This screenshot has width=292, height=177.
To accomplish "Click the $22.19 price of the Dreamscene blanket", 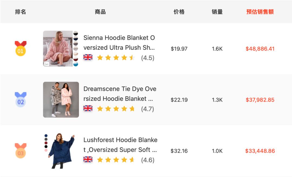I will (x=179, y=100).
